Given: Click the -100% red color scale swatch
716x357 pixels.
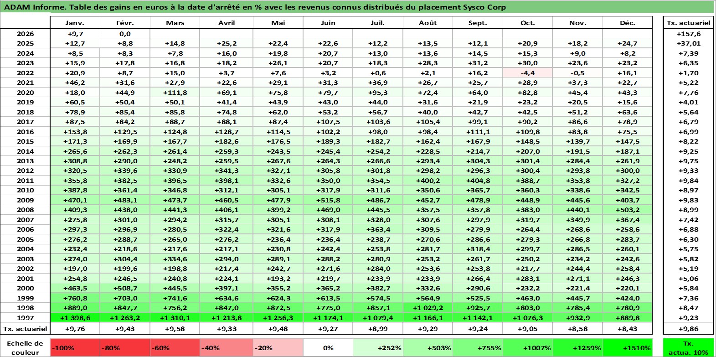Looking at the screenshot, I should click(75, 347).
